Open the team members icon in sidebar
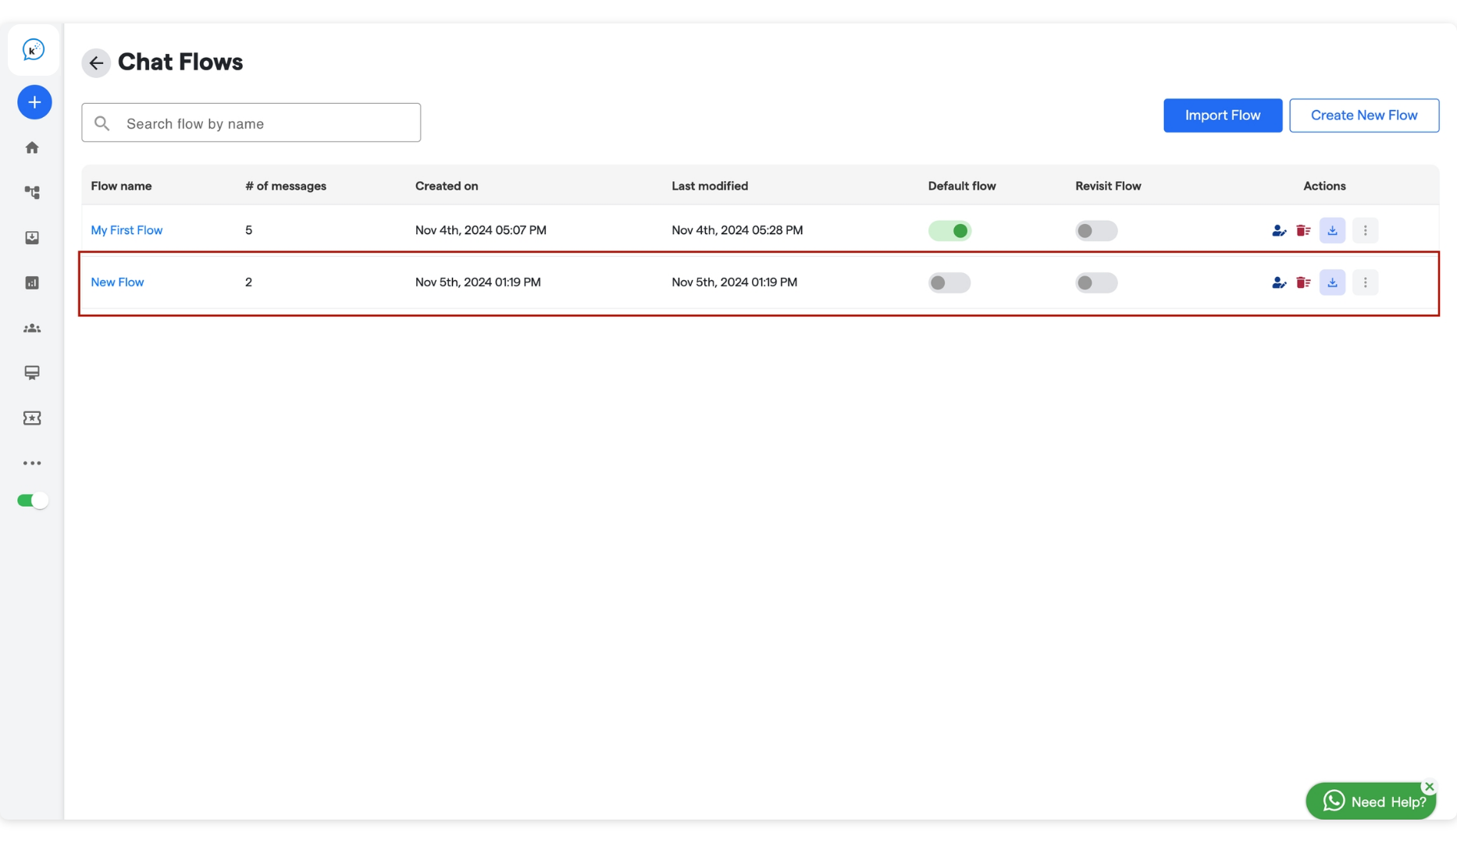 click(x=32, y=329)
